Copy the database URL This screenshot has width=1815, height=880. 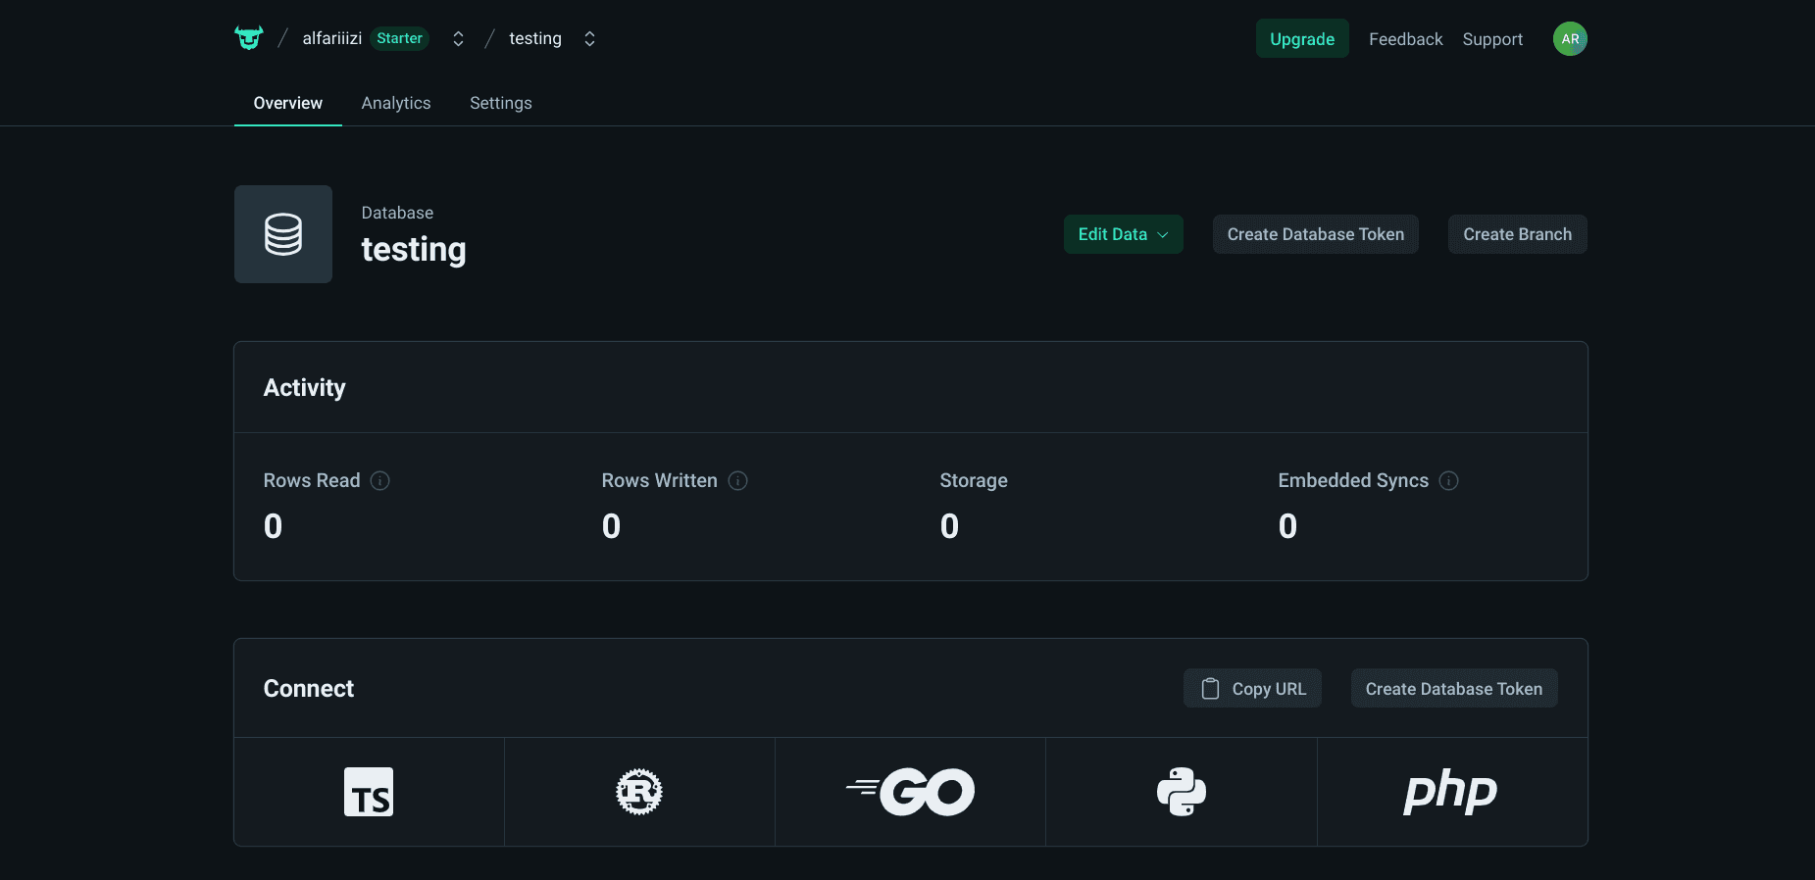[x=1253, y=688]
